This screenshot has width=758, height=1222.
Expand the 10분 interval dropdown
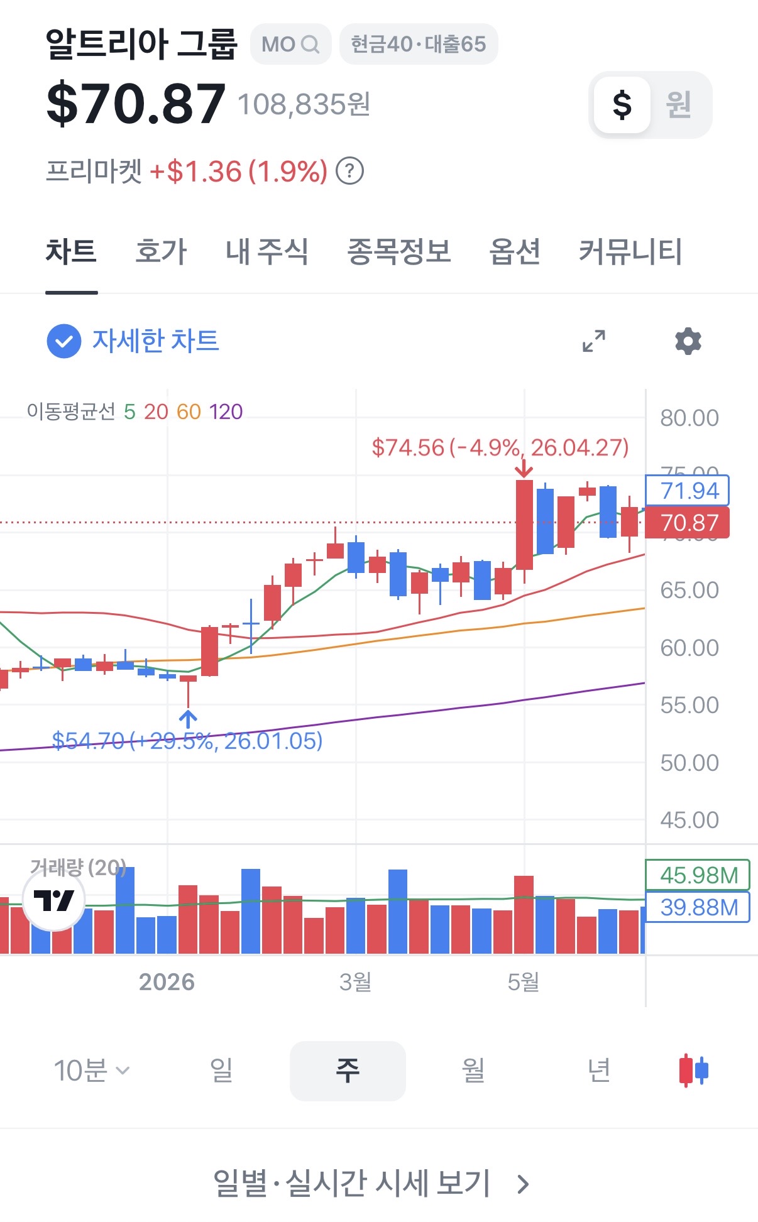click(x=92, y=1071)
